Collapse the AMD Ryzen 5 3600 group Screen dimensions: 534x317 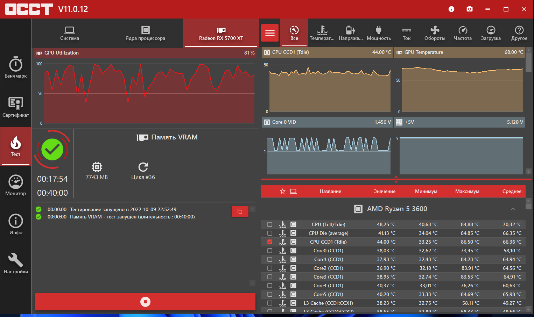coord(513,209)
